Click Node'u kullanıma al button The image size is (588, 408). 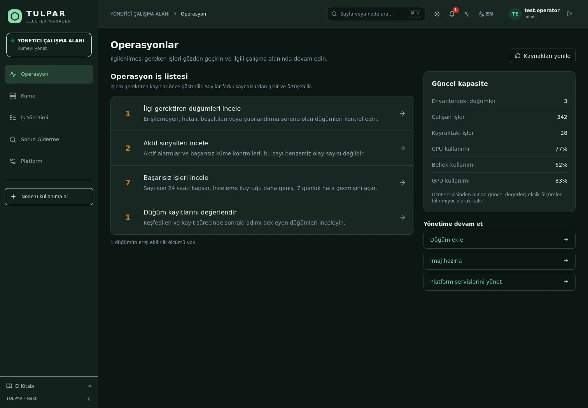(49, 197)
